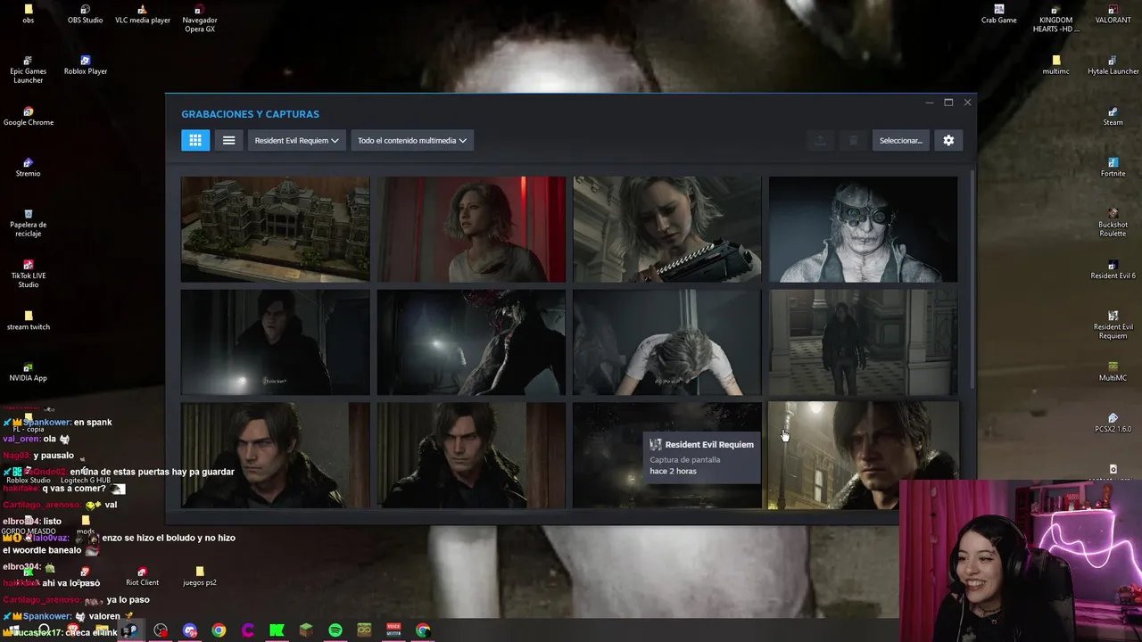The height and width of the screenshot is (642, 1142).
Task: Click the greyed upload/share icon
Action: [820, 140]
